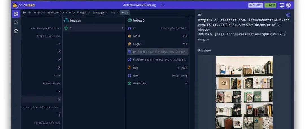305x129 pixels.
Task: Select 0 in the breadcrumb
Action: 113,13
